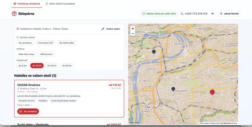This screenshot has width=252, height=127.
Task: Click the phone icon beside +420 number
Action: 182,14
